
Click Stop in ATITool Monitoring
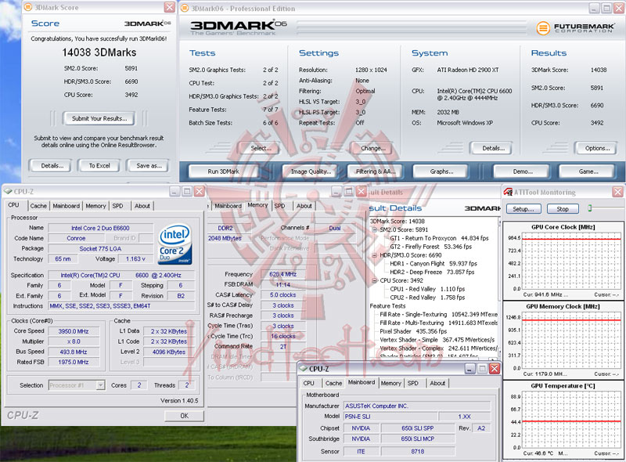pyautogui.click(x=563, y=208)
